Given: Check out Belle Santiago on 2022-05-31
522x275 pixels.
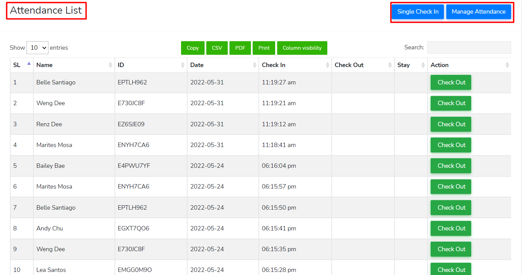Looking at the screenshot, I should (x=451, y=82).
